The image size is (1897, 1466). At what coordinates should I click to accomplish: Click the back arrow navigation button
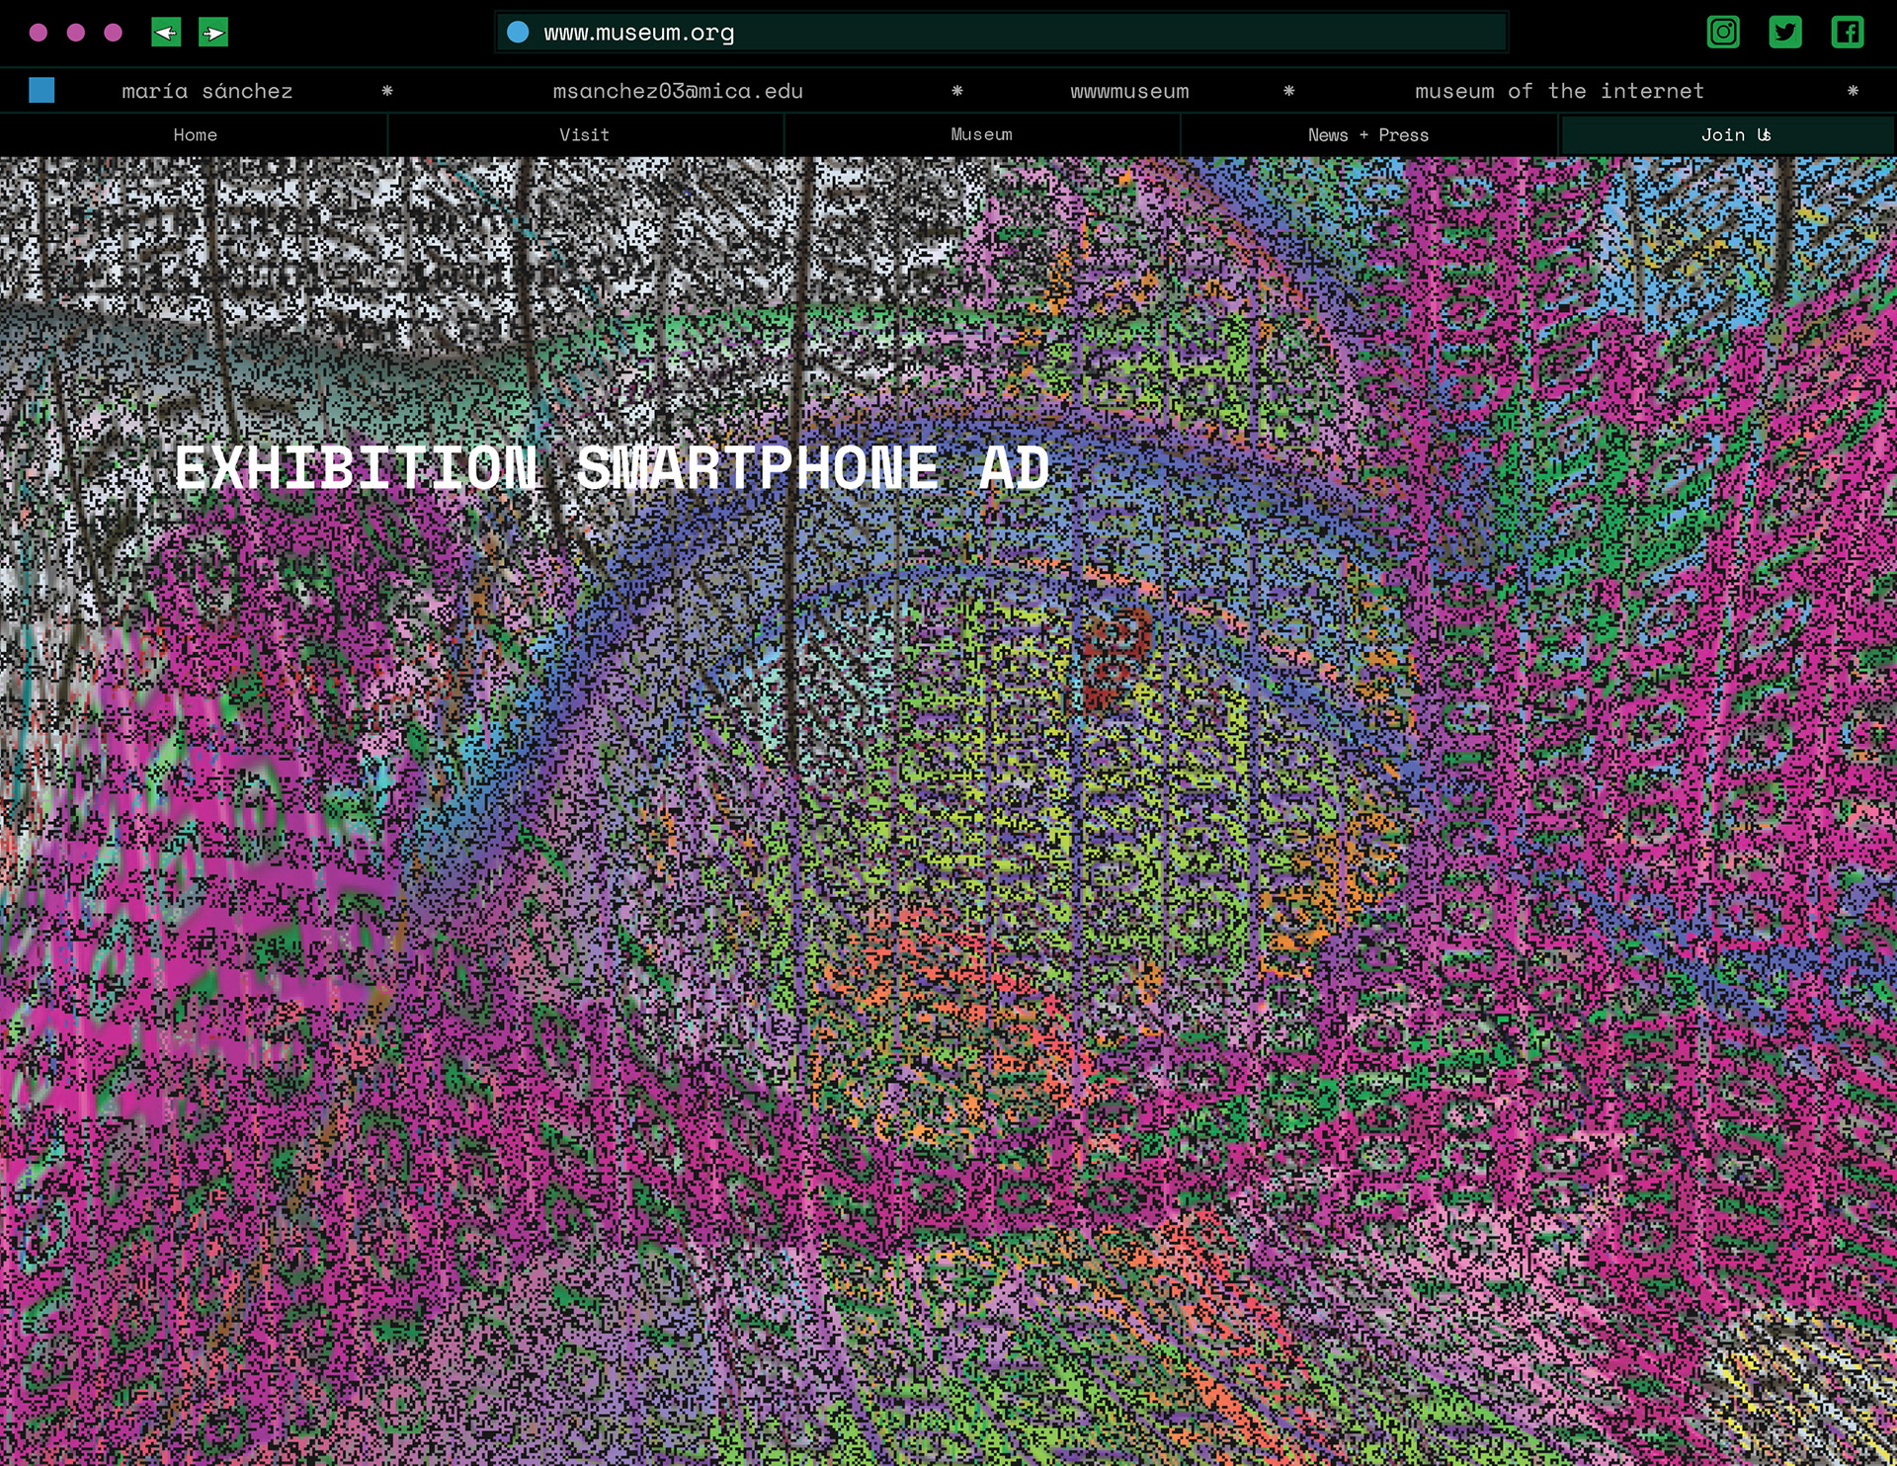coord(166,33)
